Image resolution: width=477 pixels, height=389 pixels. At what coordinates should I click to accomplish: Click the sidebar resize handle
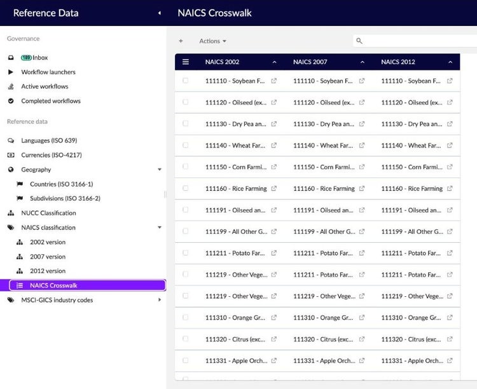coord(165,194)
